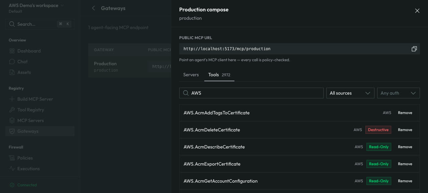Select the AWS.AcmDescribeCertificate tool name

click(214, 147)
